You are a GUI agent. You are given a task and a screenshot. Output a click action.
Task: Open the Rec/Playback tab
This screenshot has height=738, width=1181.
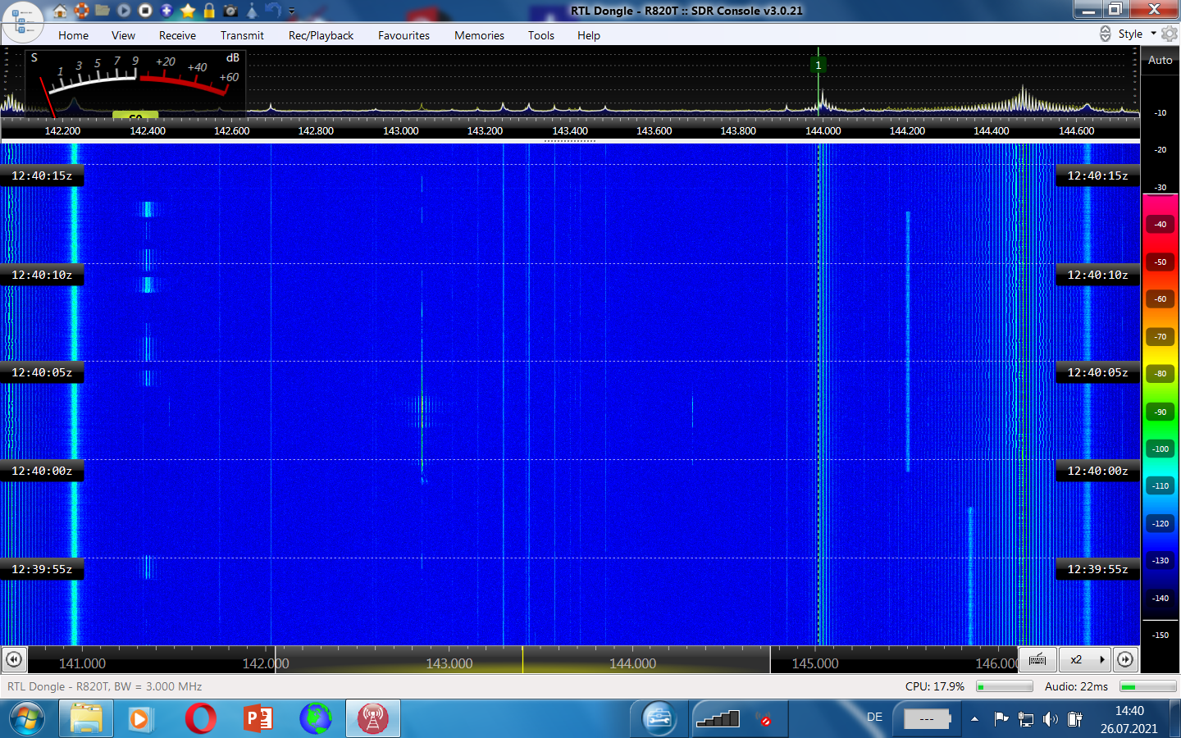coord(321,35)
